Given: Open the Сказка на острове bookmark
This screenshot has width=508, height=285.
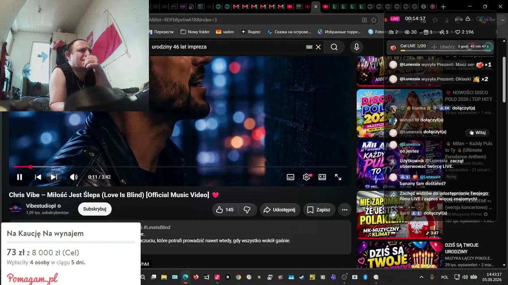Looking at the screenshot, I should (x=289, y=32).
